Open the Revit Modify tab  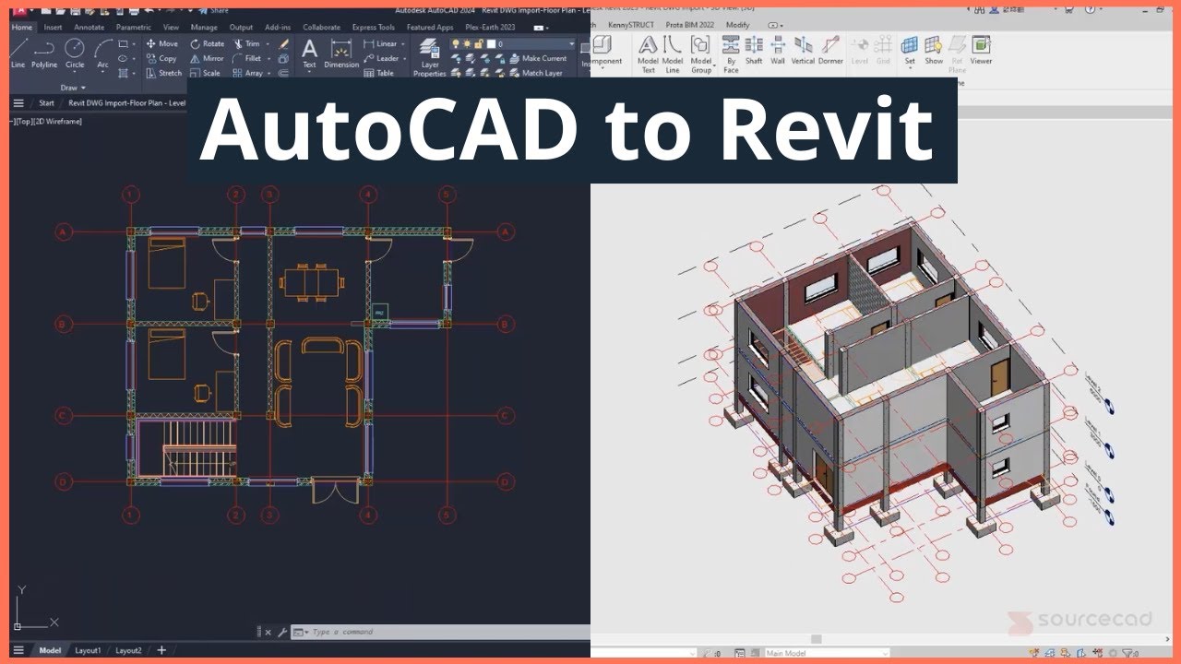coord(738,25)
